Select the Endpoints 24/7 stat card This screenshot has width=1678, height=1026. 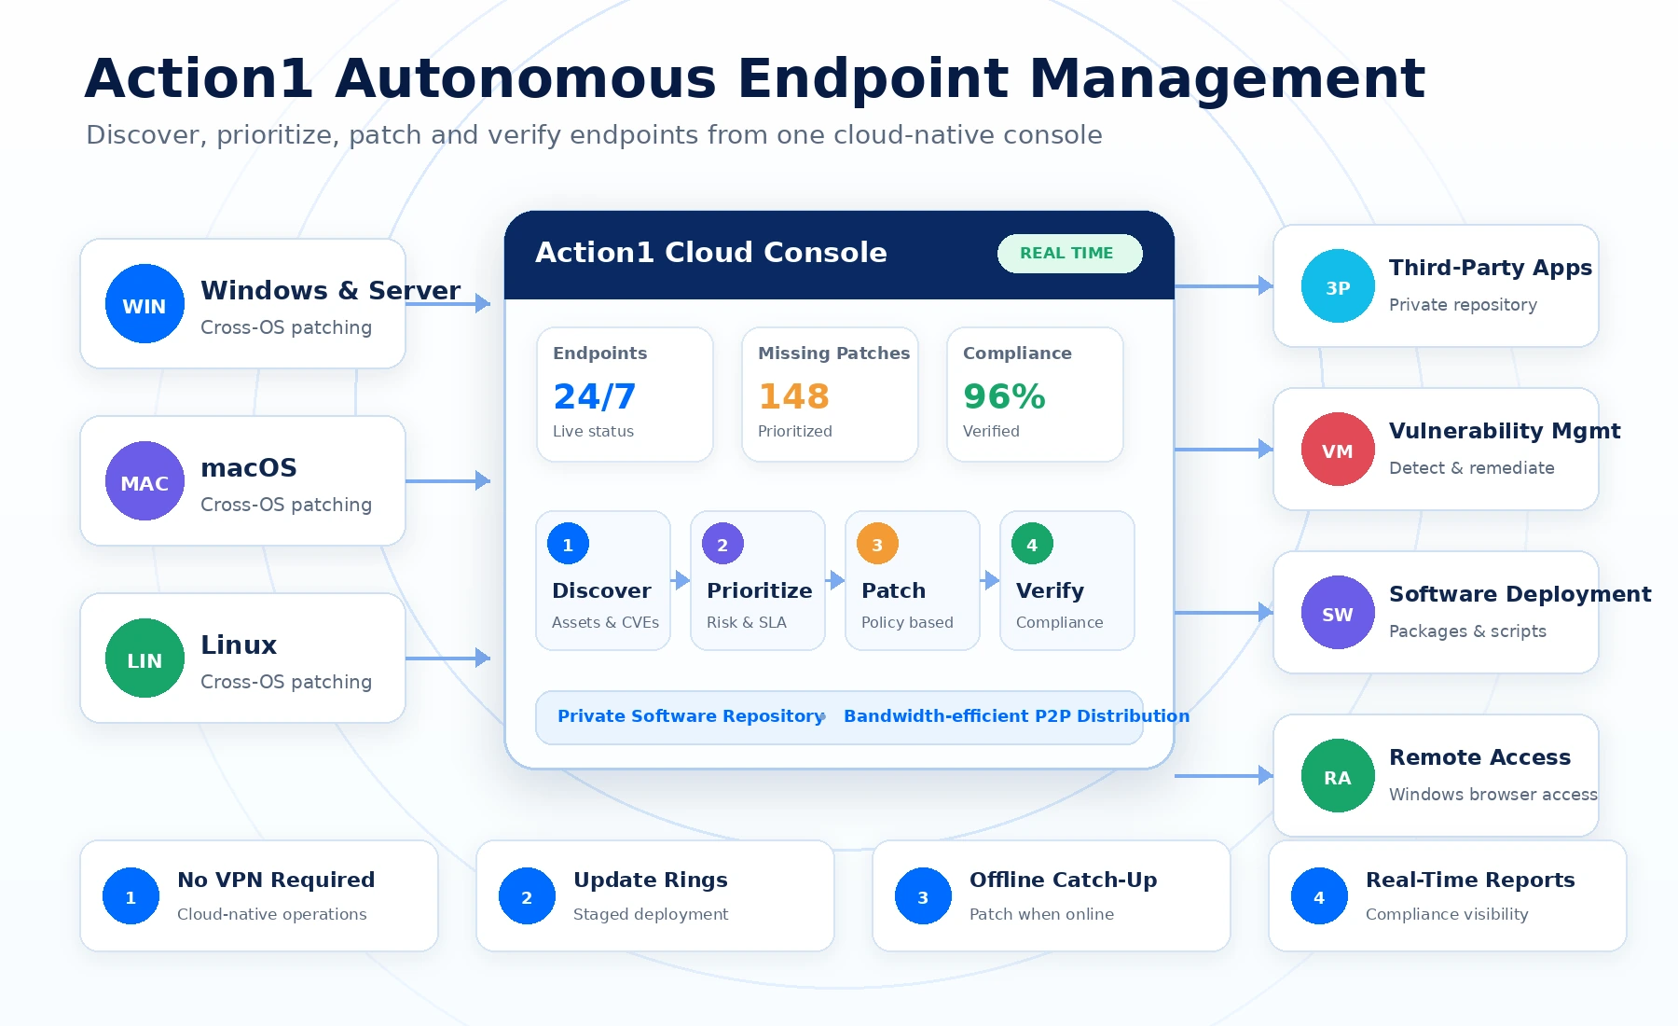[x=625, y=395]
